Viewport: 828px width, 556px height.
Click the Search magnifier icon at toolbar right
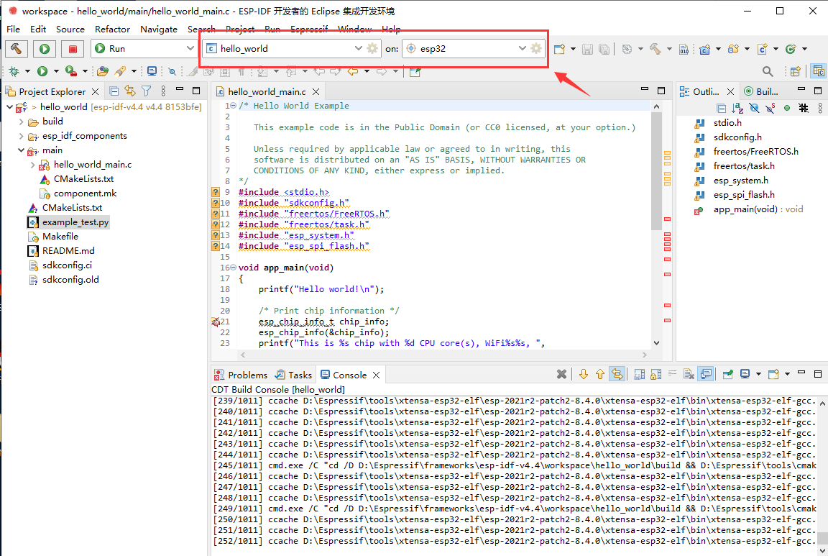768,70
